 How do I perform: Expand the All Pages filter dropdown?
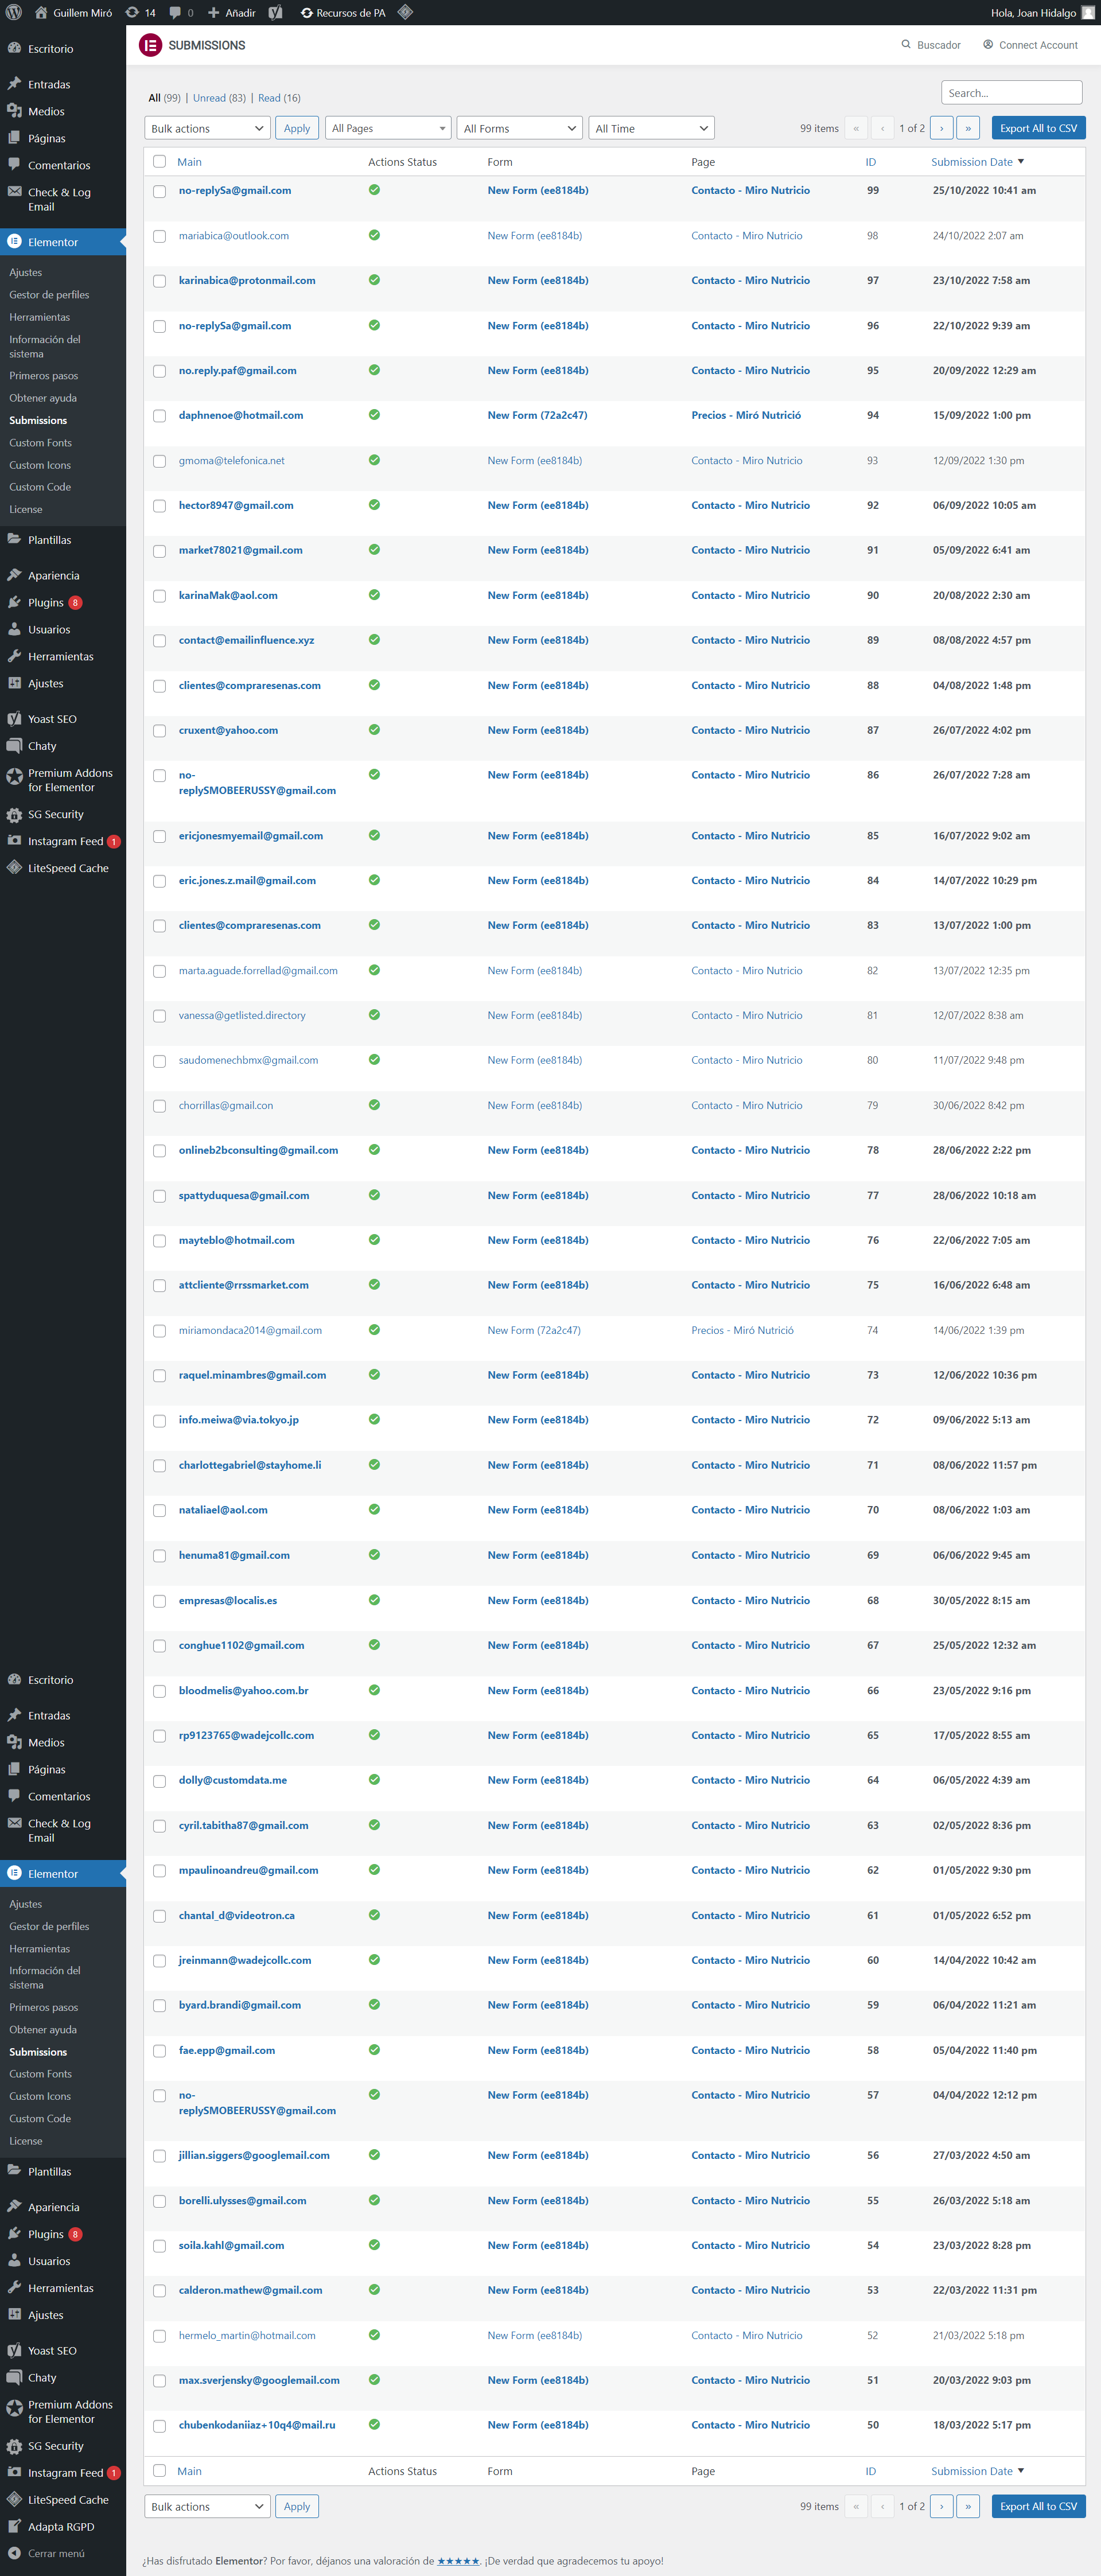point(388,128)
